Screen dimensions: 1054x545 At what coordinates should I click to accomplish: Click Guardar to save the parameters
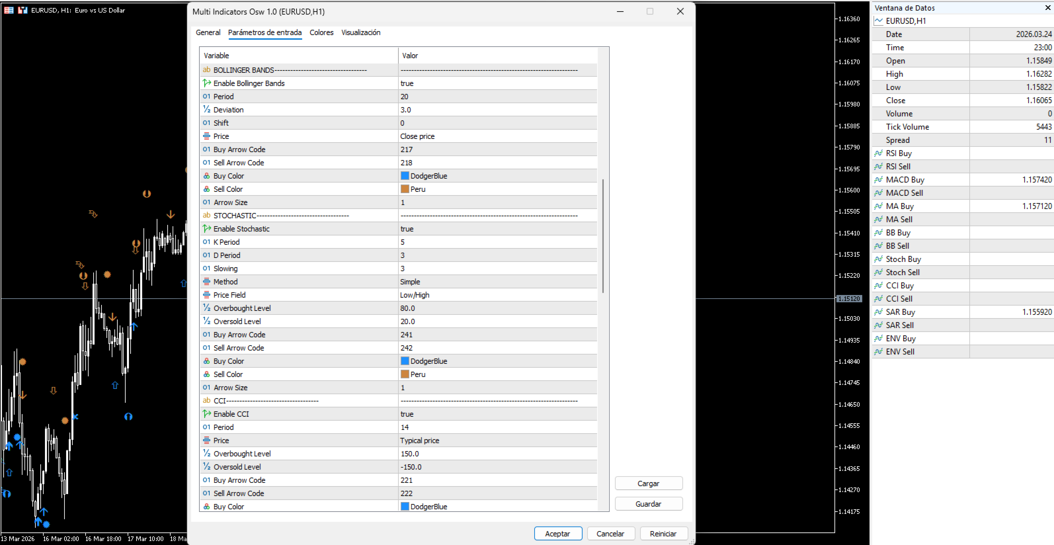tap(649, 504)
